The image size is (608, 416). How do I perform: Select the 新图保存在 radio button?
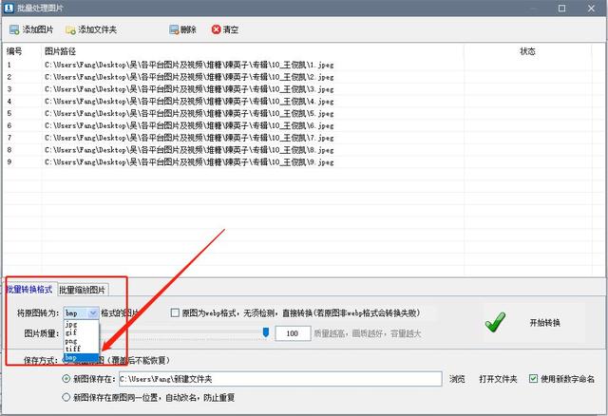point(66,379)
